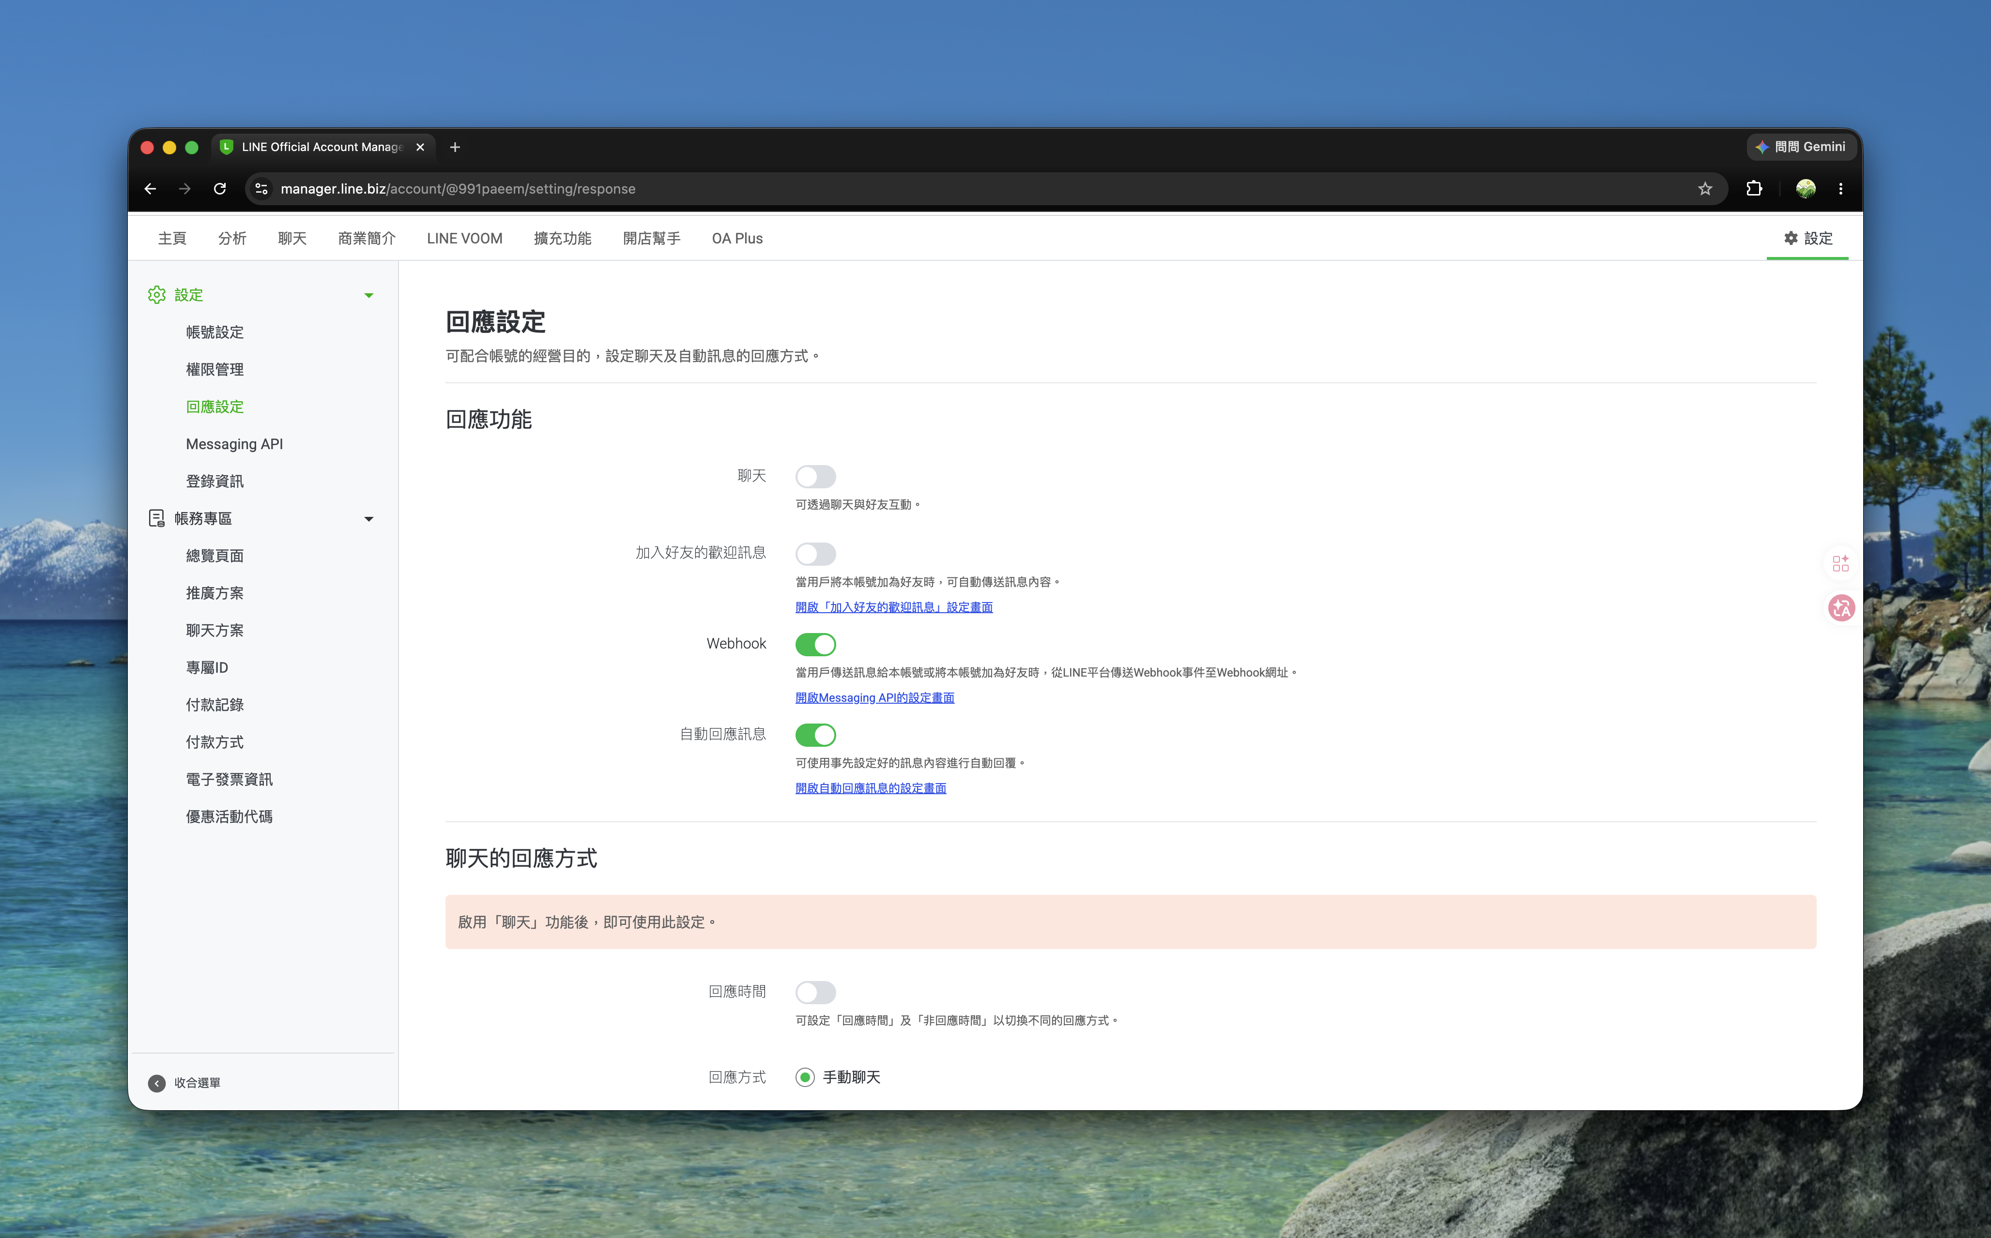Close the LINE Official Account Manager tab
The height and width of the screenshot is (1238, 1991).
coord(420,147)
